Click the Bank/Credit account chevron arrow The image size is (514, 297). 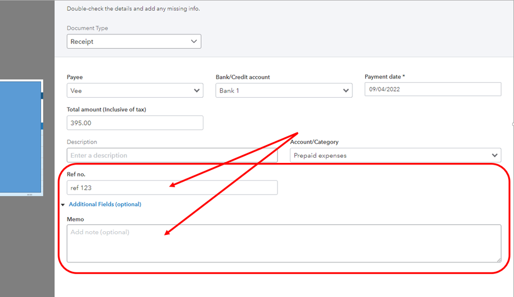(x=346, y=90)
